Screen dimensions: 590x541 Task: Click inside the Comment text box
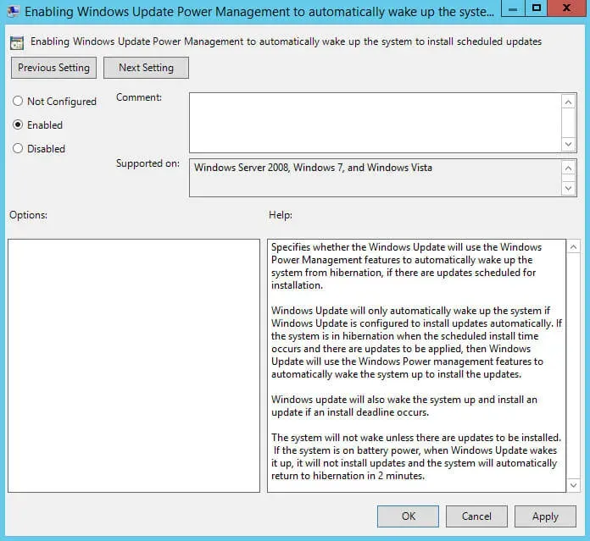coord(375,123)
